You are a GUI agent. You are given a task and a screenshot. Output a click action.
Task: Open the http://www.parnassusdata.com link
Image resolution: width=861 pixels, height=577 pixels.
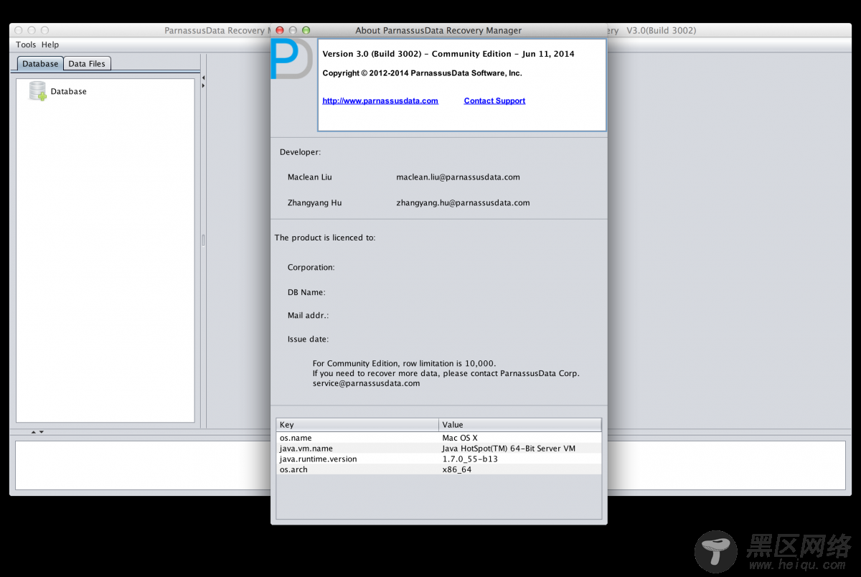click(x=380, y=100)
